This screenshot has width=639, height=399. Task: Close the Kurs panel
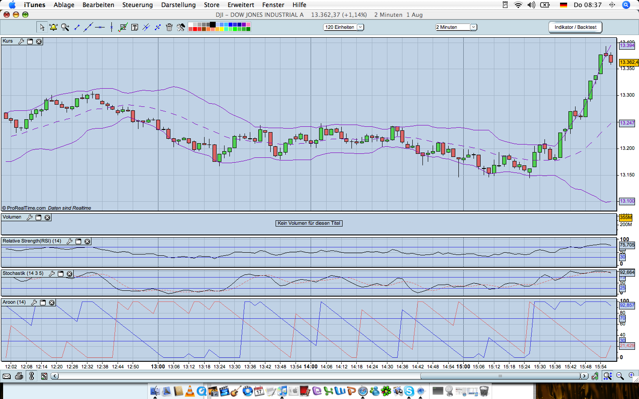pyautogui.click(x=39, y=41)
